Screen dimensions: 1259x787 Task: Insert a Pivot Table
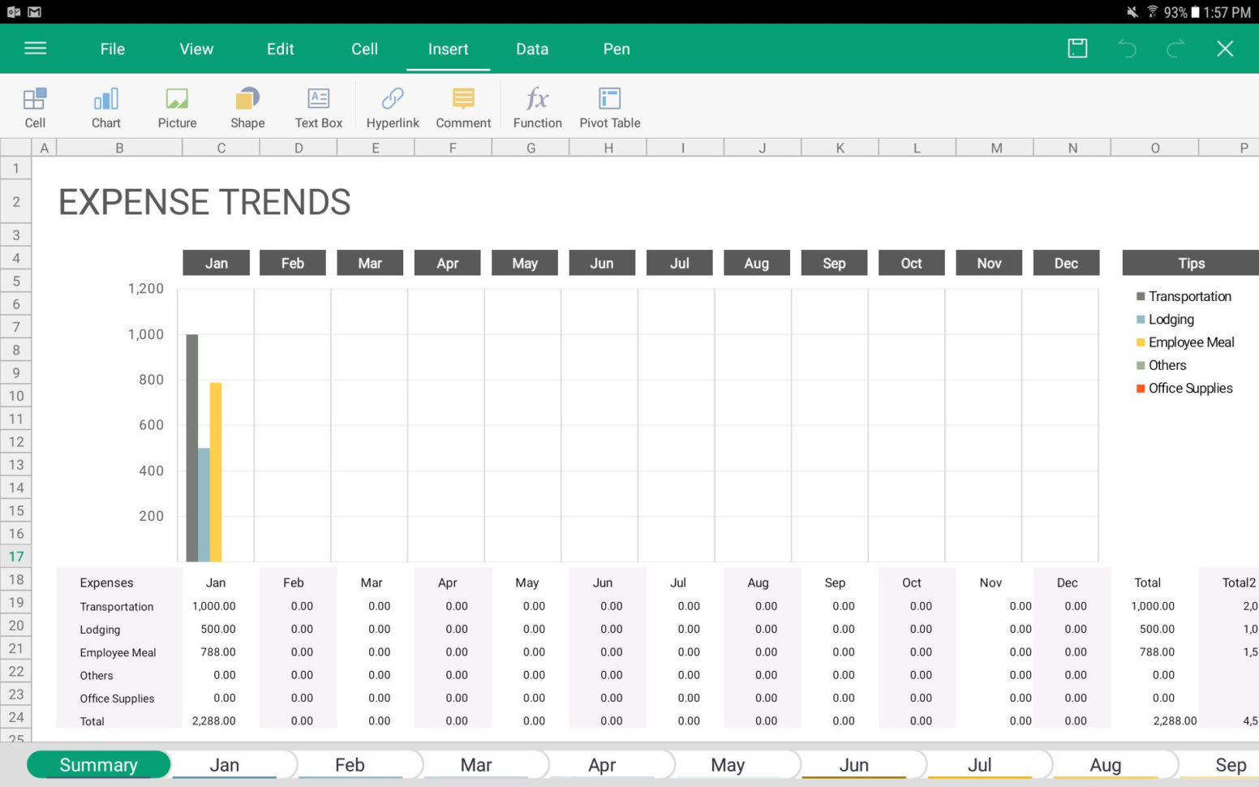pyautogui.click(x=608, y=107)
